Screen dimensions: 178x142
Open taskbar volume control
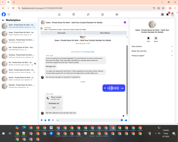coord(159,133)
